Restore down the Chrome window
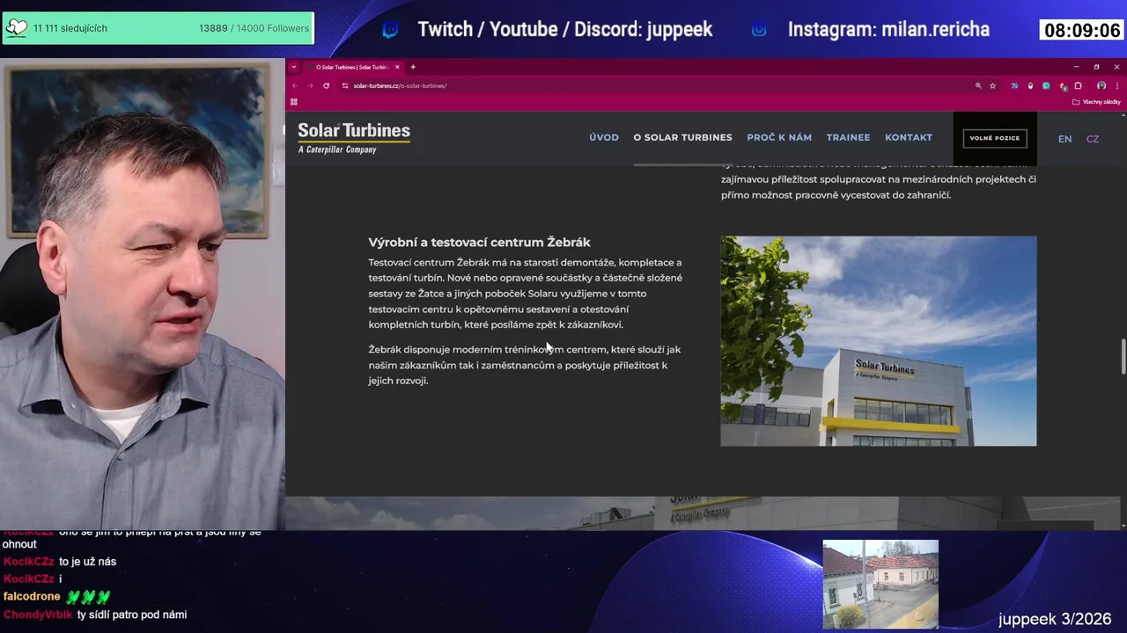Viewport: 1127px width, 633px height. pos(1096,67)
